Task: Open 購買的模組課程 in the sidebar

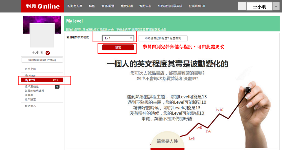Action: click(x=34, y=91)
